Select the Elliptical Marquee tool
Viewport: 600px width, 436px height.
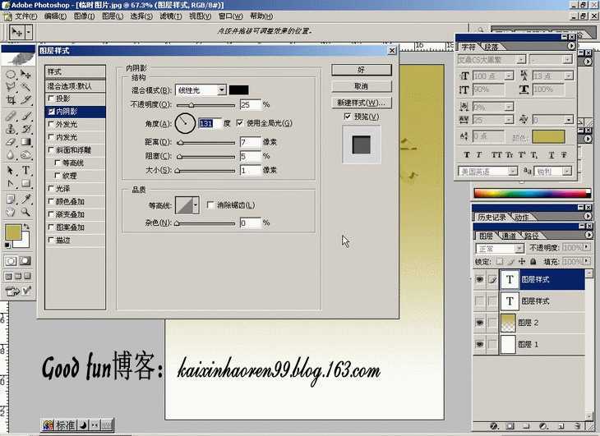[x=11, y=73]
